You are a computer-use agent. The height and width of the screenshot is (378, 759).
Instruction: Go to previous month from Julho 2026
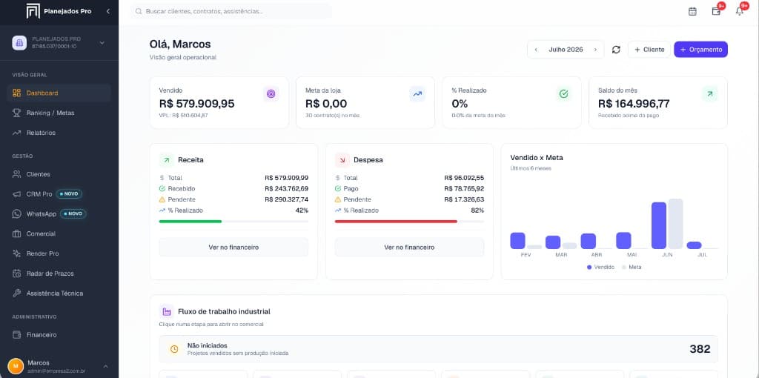537,50
